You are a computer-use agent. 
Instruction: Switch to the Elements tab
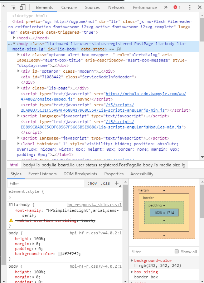(44, 8)
